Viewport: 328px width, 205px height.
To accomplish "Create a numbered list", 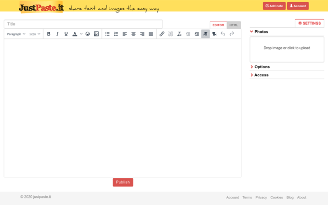I will 116,34.
